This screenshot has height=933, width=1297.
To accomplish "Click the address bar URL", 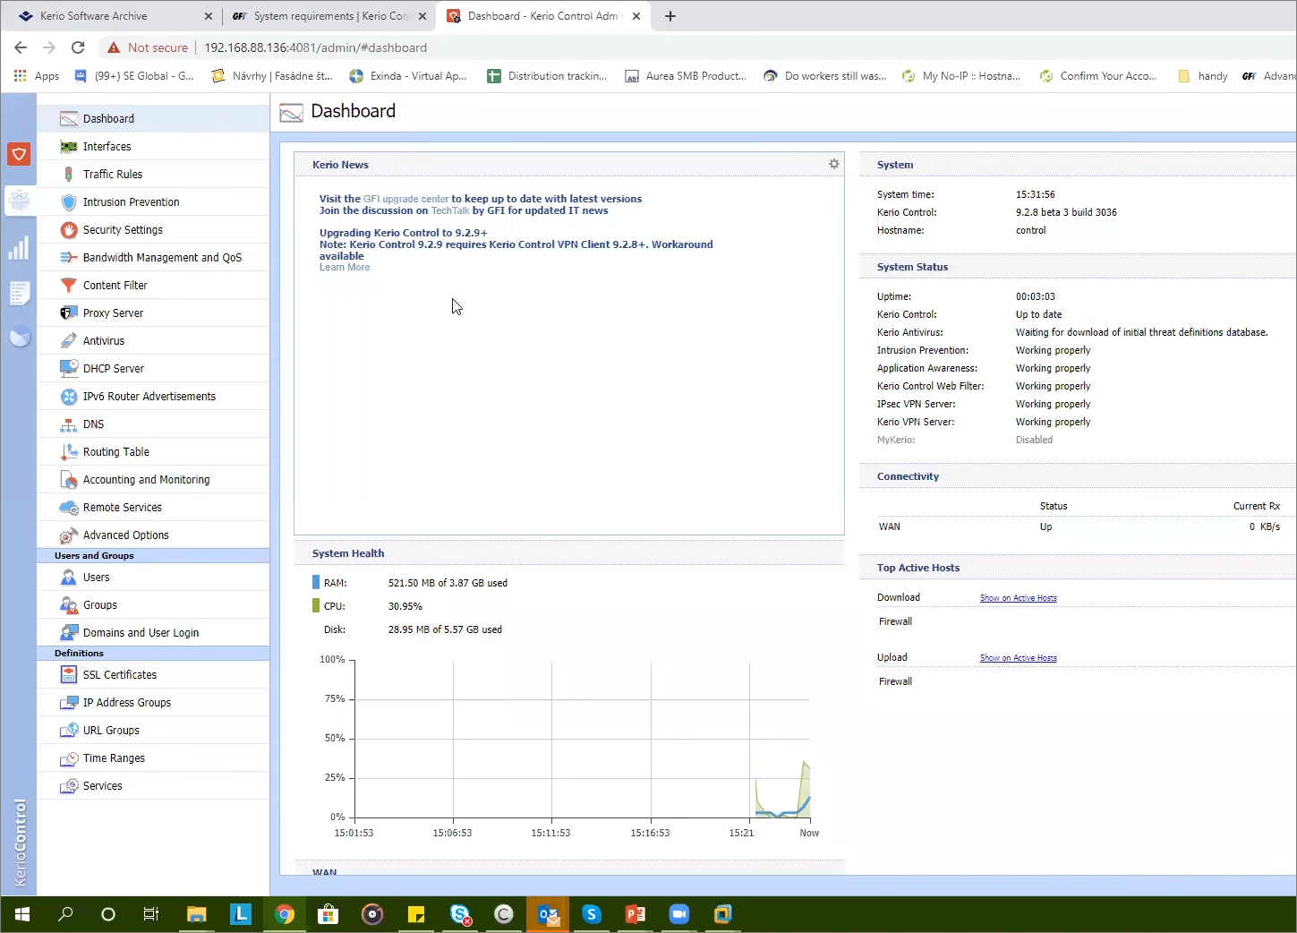I will (x=315, y=47).
